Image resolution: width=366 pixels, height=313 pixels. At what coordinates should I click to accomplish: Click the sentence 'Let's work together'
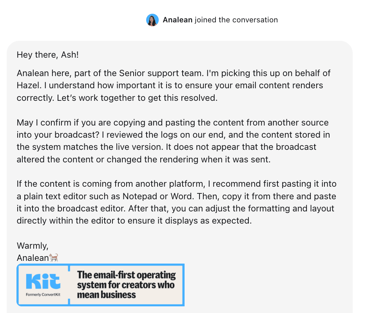[x=137, y=98]
